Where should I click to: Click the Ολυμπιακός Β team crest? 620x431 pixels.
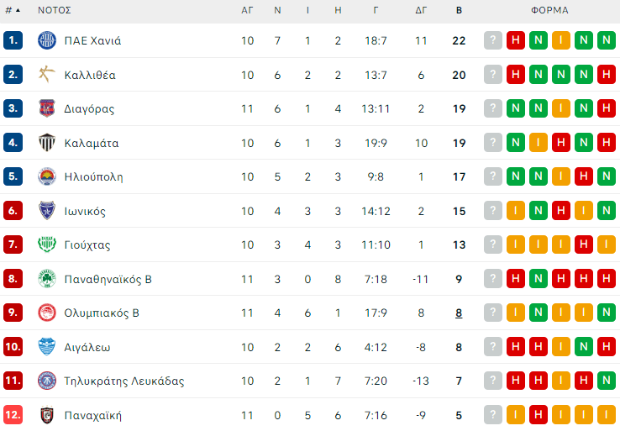coord(46,313)
